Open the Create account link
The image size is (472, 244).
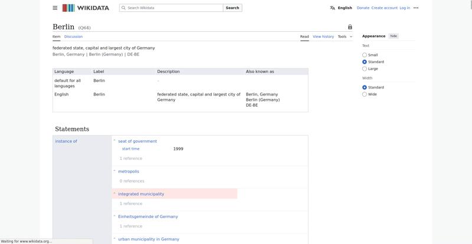[x=385, y=8]
